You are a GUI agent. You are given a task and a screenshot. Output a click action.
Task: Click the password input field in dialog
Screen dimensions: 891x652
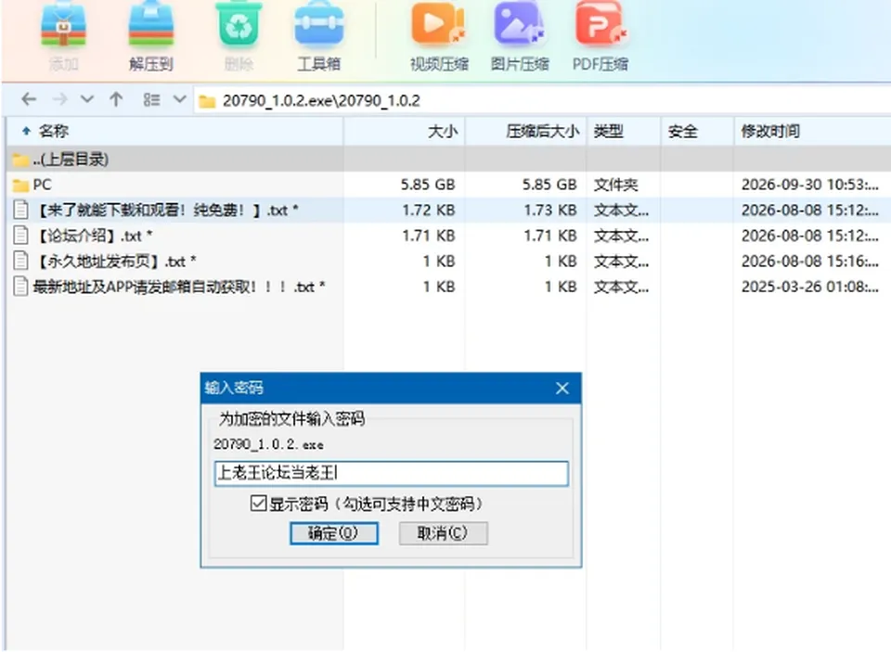[392, 473]
